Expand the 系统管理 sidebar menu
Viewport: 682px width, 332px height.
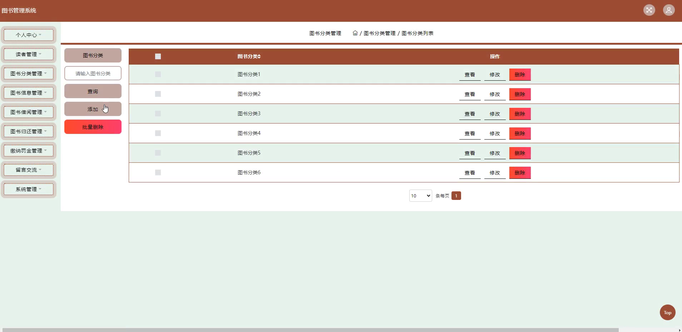pyautogui.click(x=29, y=189)
